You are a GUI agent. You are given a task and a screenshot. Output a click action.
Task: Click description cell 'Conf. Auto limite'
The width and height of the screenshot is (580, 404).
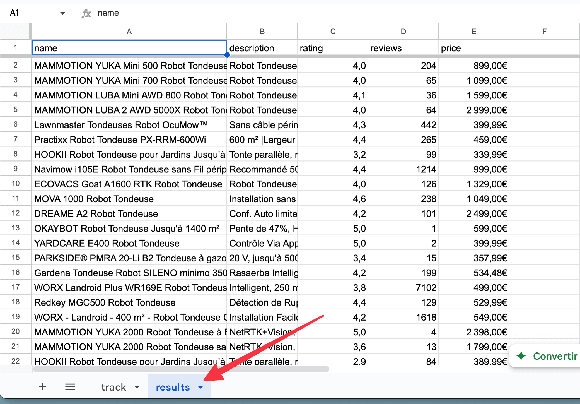tap(262, 213)
